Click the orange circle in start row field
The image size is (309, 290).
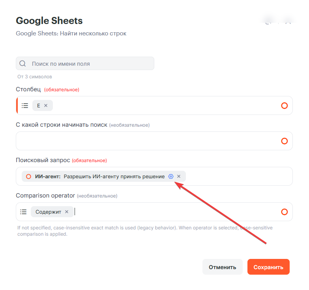tap(284, 141)
